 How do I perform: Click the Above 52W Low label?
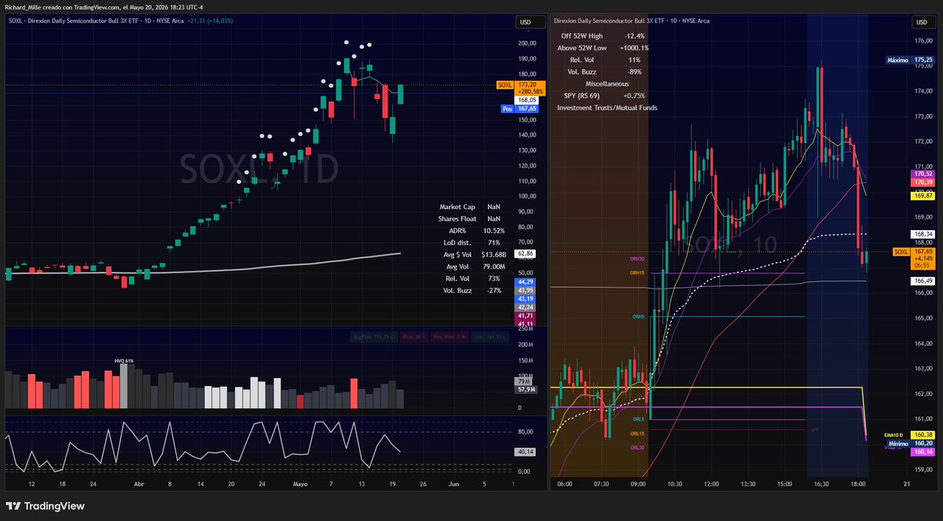582,48
